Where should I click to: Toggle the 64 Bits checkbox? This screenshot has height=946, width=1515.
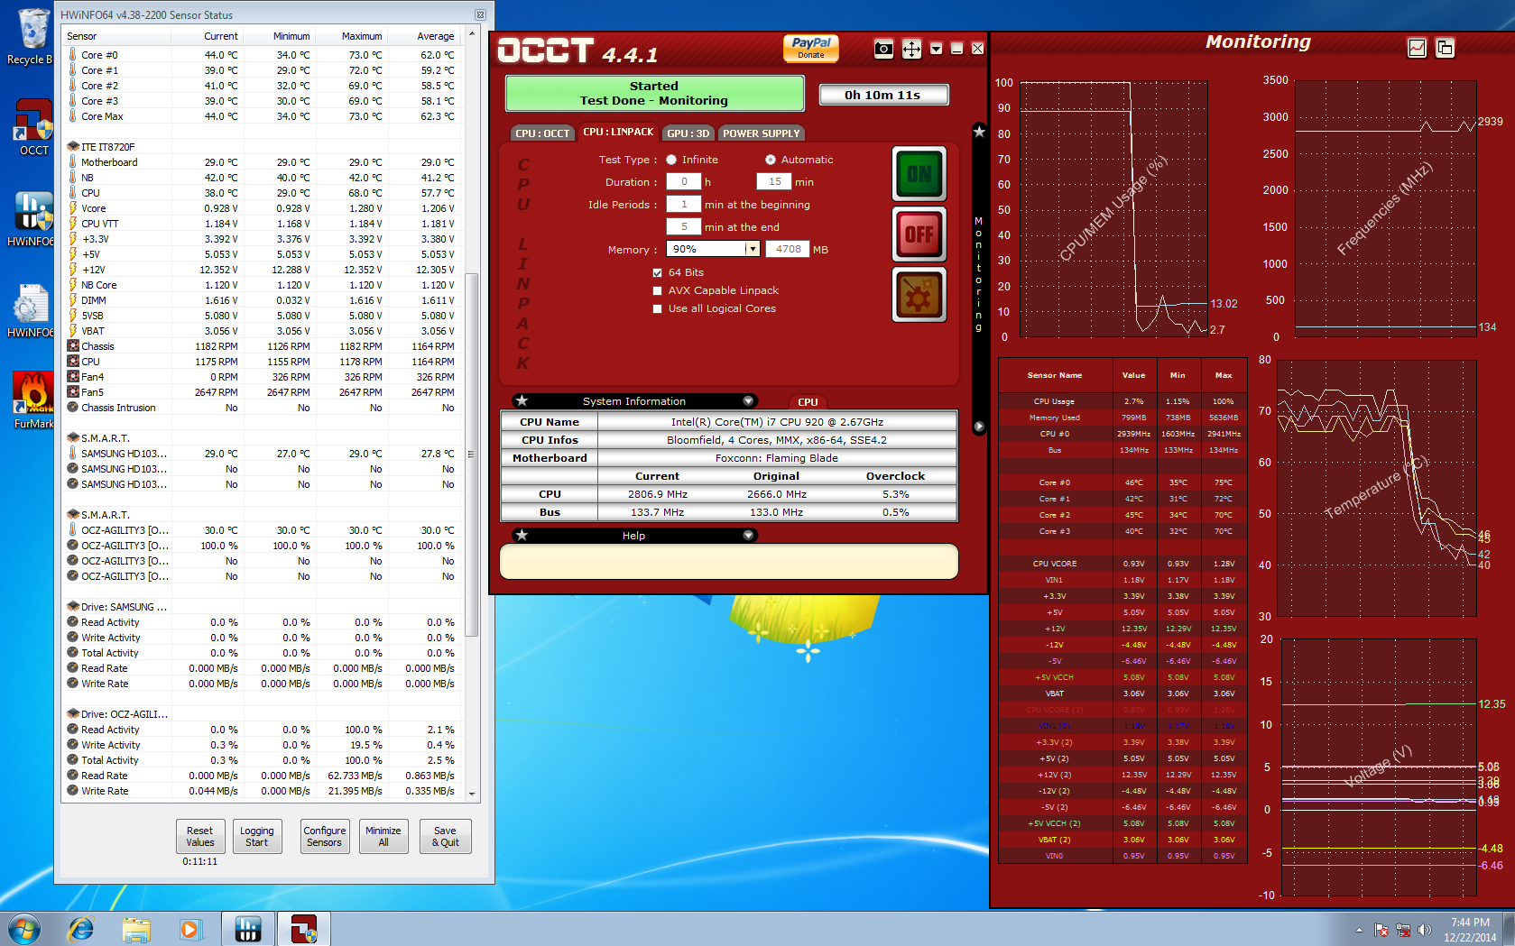[x=658, y=272]
